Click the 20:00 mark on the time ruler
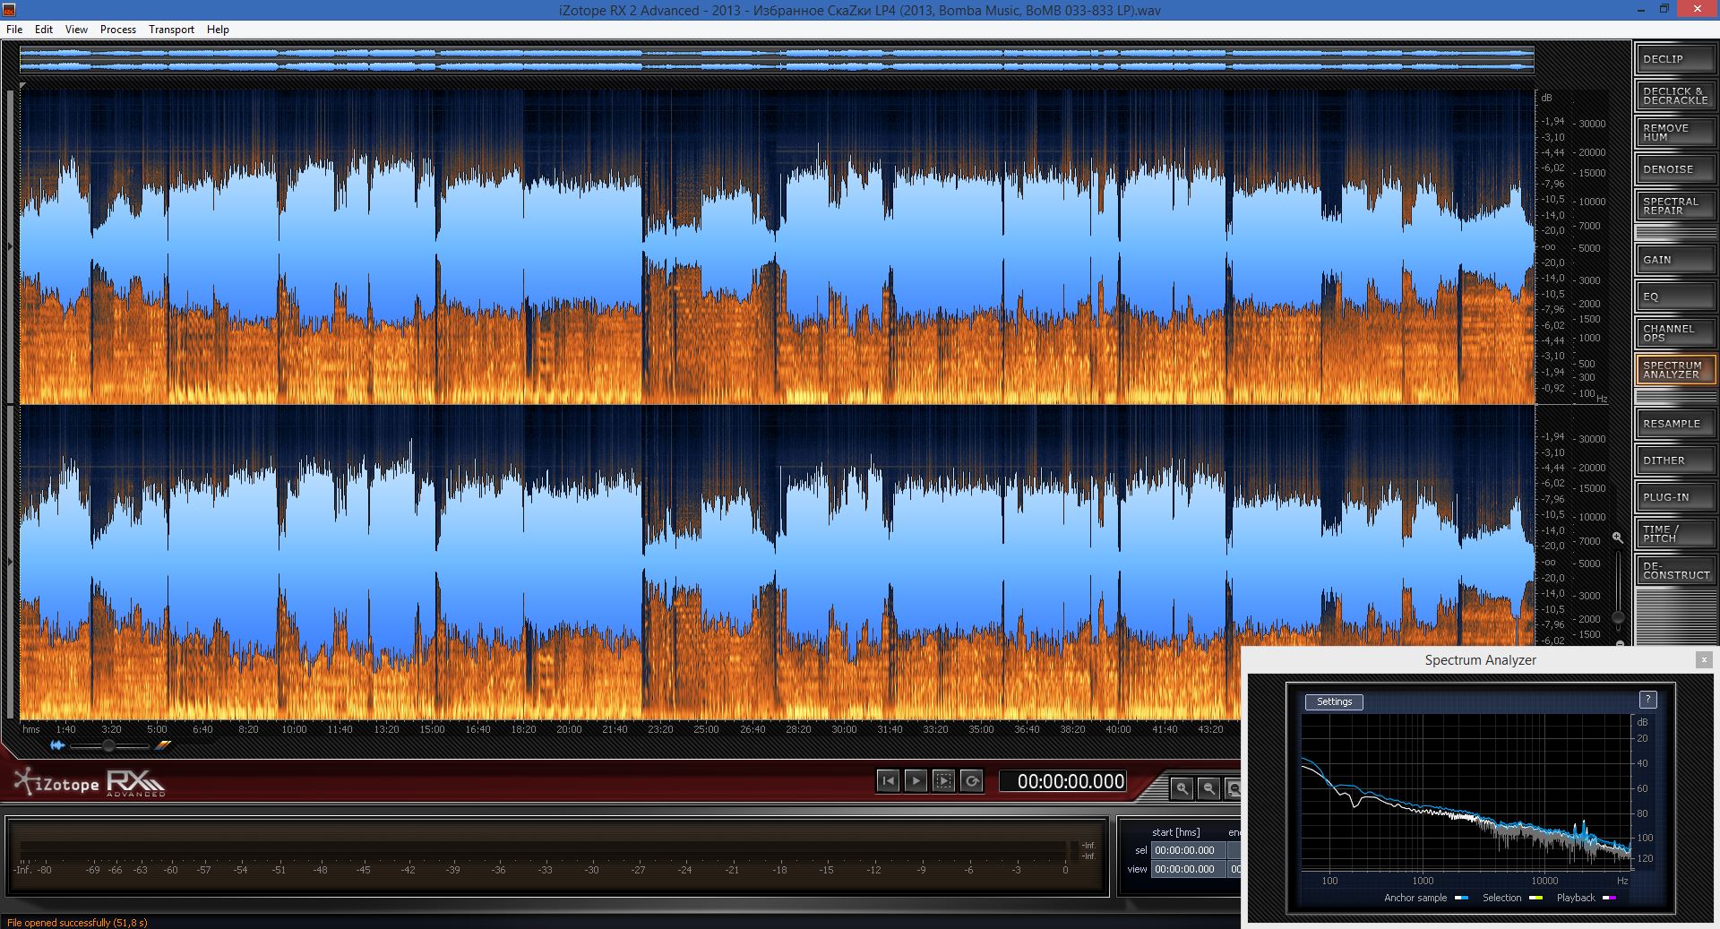The image size is (1720, 929). (x=569, y=729)
